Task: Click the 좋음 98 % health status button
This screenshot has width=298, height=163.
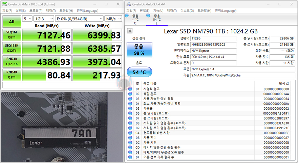Action: tap(140, 50)
